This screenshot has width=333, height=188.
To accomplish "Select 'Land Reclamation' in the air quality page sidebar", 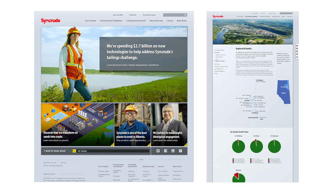I will (219, 69).
